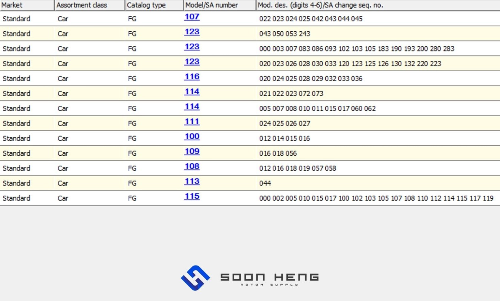The image size is (500, 301).
Task: Sort by the Market column header
Action: 27,5
